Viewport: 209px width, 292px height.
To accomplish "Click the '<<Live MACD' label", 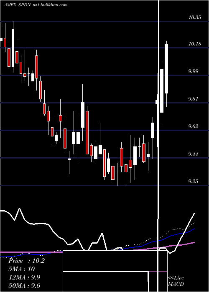I will (x=176, y=281).
